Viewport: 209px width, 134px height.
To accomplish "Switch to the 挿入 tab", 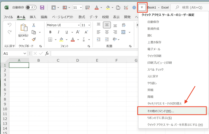I will 33,17.
